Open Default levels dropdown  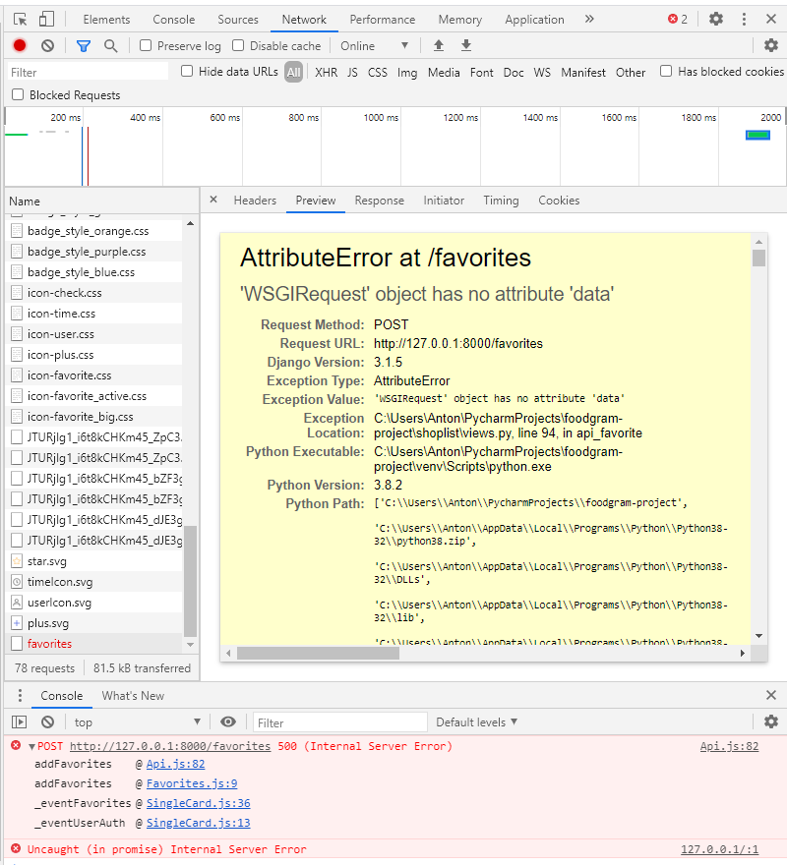point(476,722)
